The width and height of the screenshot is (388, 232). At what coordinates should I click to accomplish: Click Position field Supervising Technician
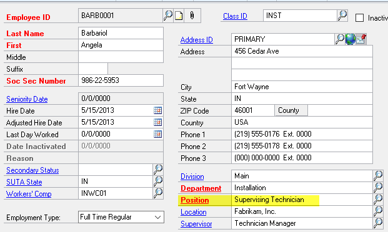[x=302, y=200]
